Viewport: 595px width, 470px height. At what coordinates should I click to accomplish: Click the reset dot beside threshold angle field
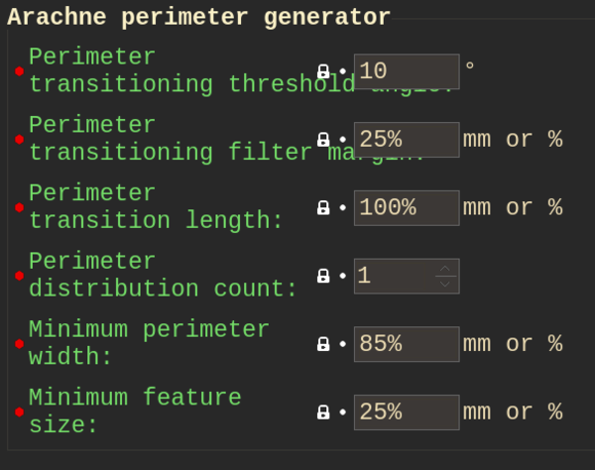click(343, 71)
